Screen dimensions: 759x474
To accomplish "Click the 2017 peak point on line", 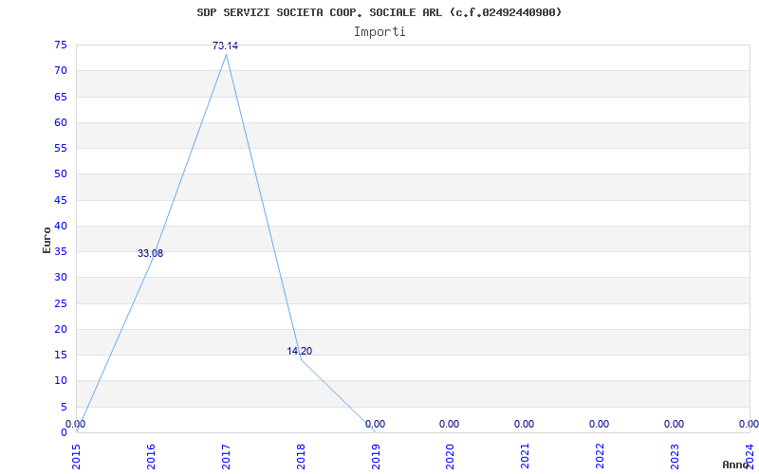I will point(226,55).
